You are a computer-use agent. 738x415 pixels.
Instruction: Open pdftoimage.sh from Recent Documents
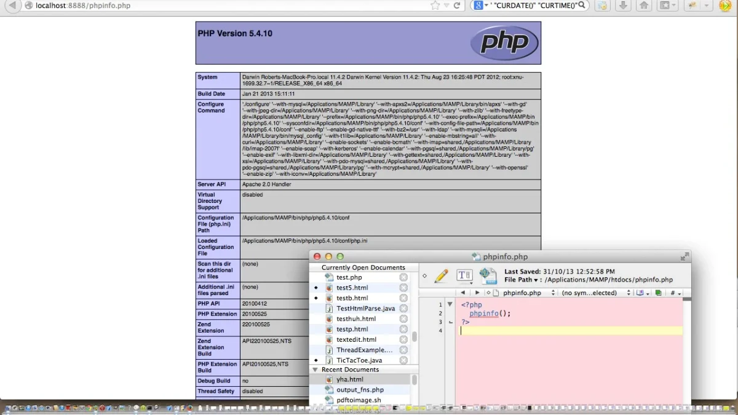359,400
